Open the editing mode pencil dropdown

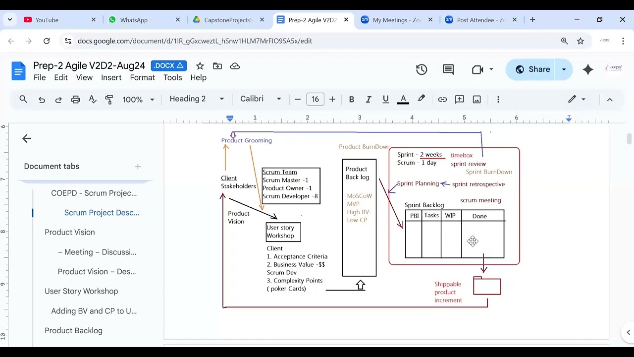(577, 100)
